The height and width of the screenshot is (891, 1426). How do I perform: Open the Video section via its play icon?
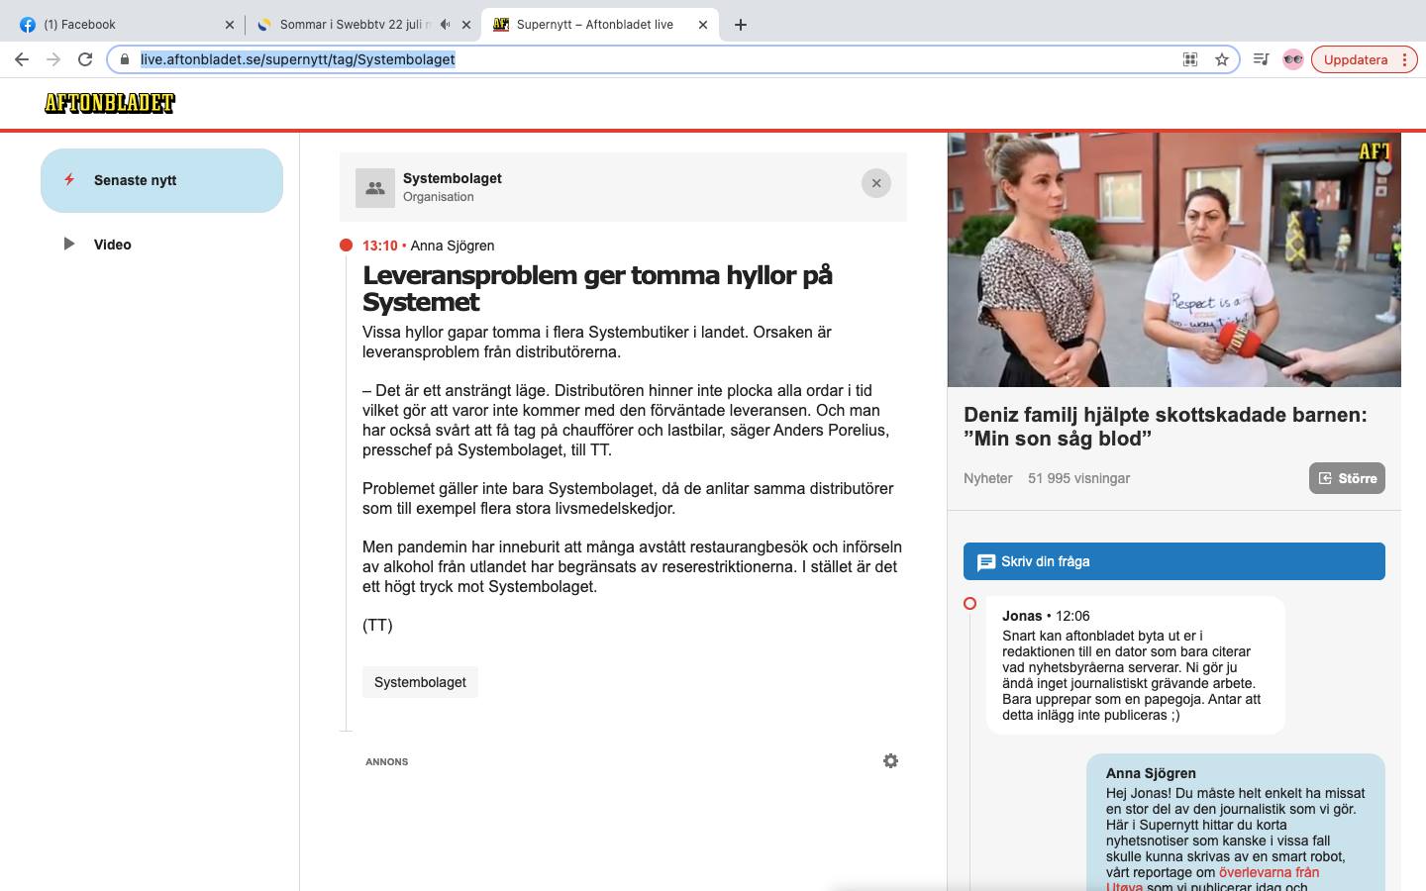pos(69,244)
